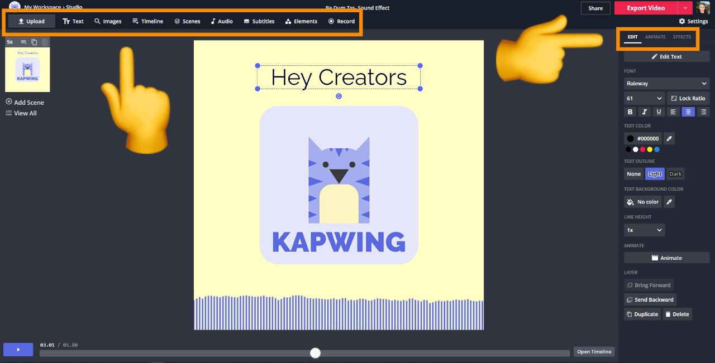Image resolution: width=715 pixels, height=363 pixels.
Task: Open the Scenes tool
Action: pos(187,21)
